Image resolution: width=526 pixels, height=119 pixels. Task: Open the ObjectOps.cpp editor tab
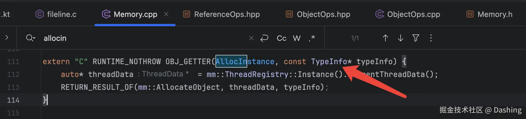coord(408,14)
